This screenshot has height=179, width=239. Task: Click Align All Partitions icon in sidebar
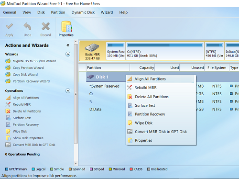(x=8, y=98)
